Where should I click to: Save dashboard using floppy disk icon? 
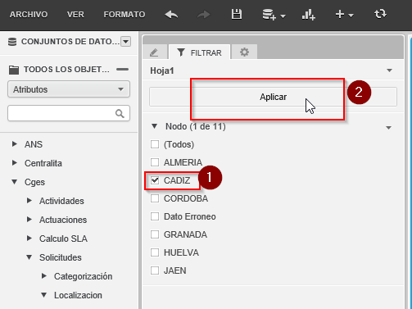(x=237, y=14)
